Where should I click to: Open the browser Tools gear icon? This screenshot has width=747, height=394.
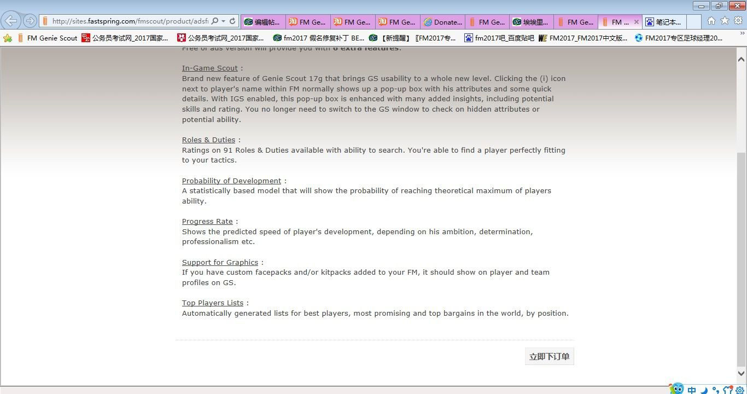tap(738, 21)
